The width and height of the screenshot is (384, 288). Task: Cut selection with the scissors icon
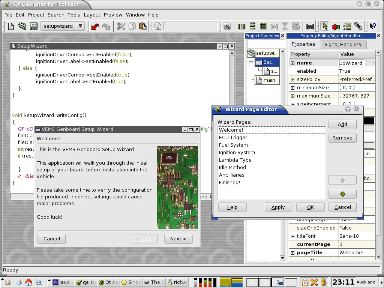pos(121,26)
